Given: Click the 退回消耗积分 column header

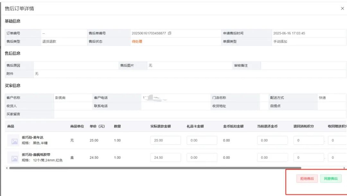Looking at the screenshot, I should (x=304, y=126).
